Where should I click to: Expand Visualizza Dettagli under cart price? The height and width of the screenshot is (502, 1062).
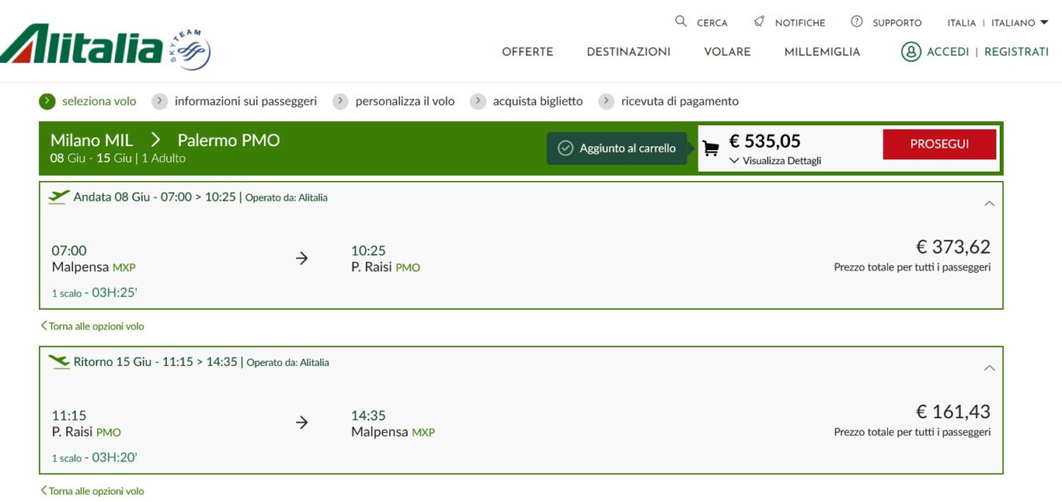coord(776,161)
